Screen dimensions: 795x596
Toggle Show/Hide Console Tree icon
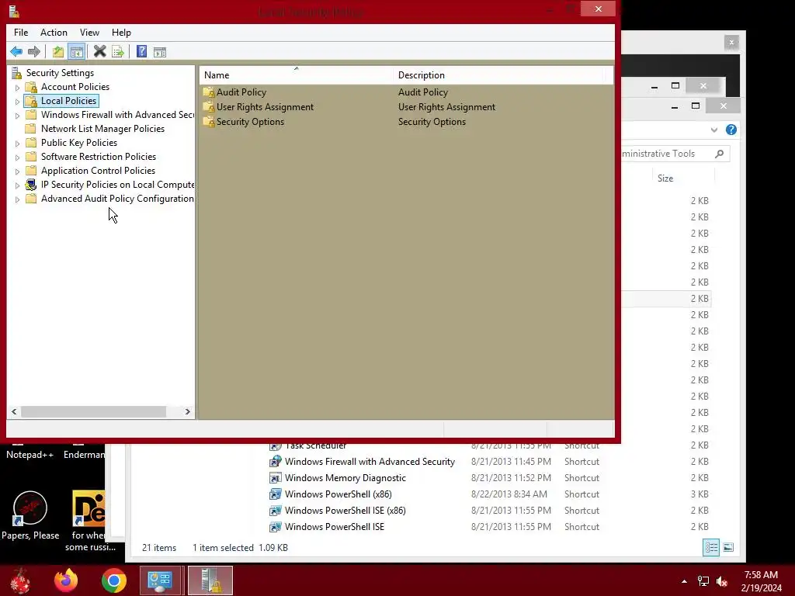pos(77,52)
